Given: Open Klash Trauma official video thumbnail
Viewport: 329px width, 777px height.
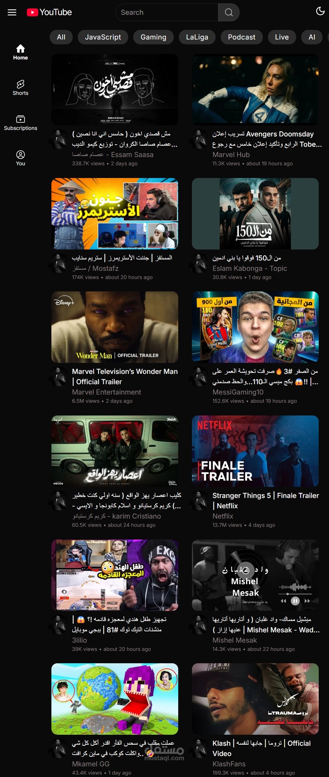Looking at the screenshot, I should tap(255, 699).
